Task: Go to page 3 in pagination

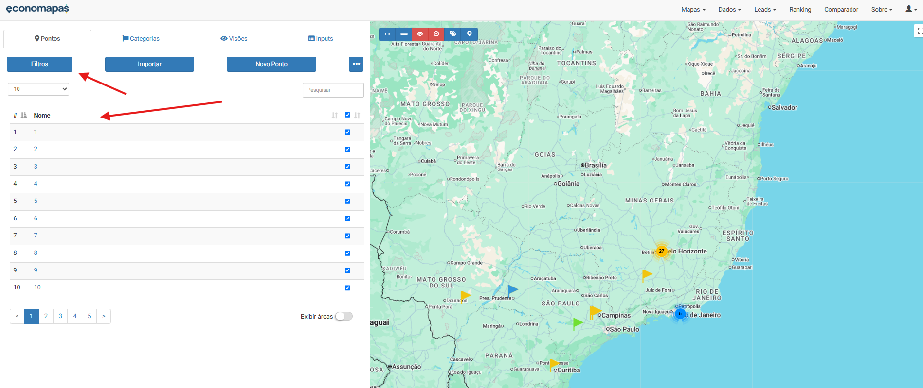Action: (x=60, y=316)
